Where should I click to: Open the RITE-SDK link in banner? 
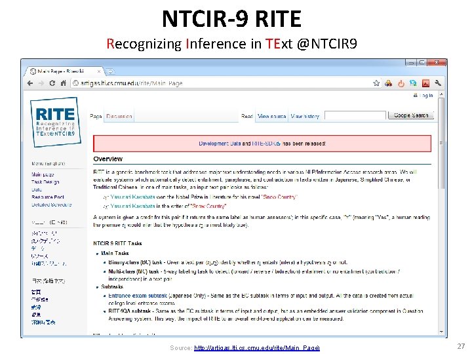coord(266,144)
